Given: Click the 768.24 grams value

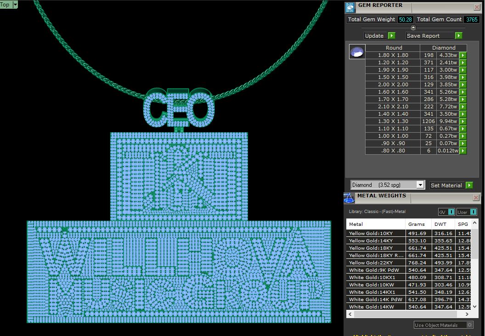Looking at the screenshot, I should click(417, 263).
